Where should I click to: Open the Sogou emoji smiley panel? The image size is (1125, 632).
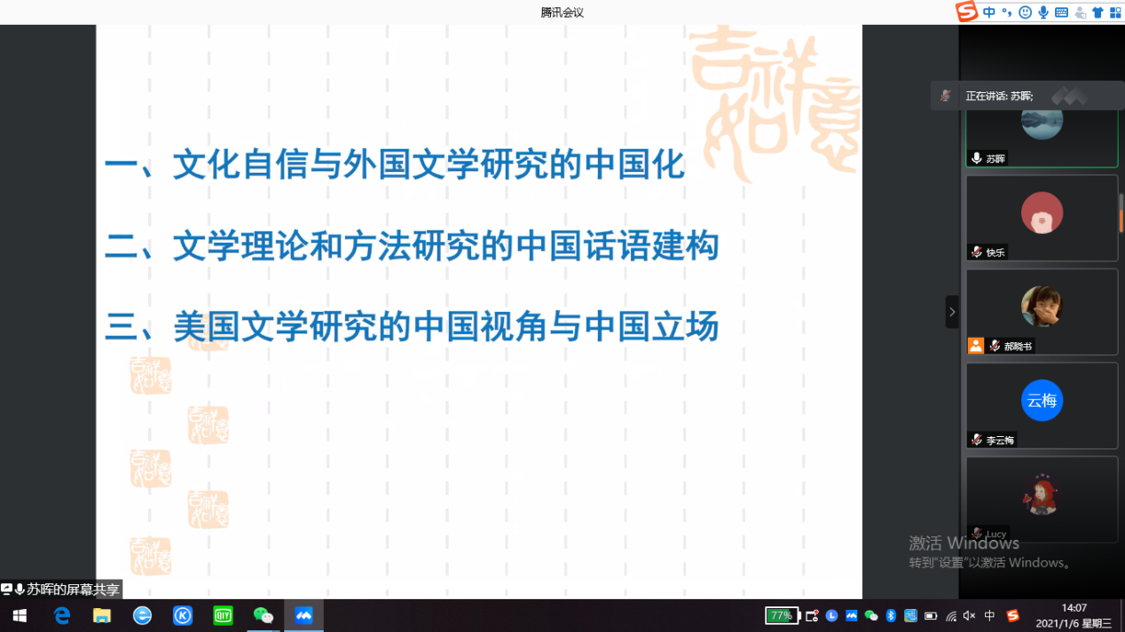click(x=1025, y=12)
